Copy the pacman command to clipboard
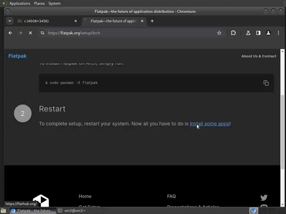This screenshot has height=214, width=286. [x=266, y=83]
